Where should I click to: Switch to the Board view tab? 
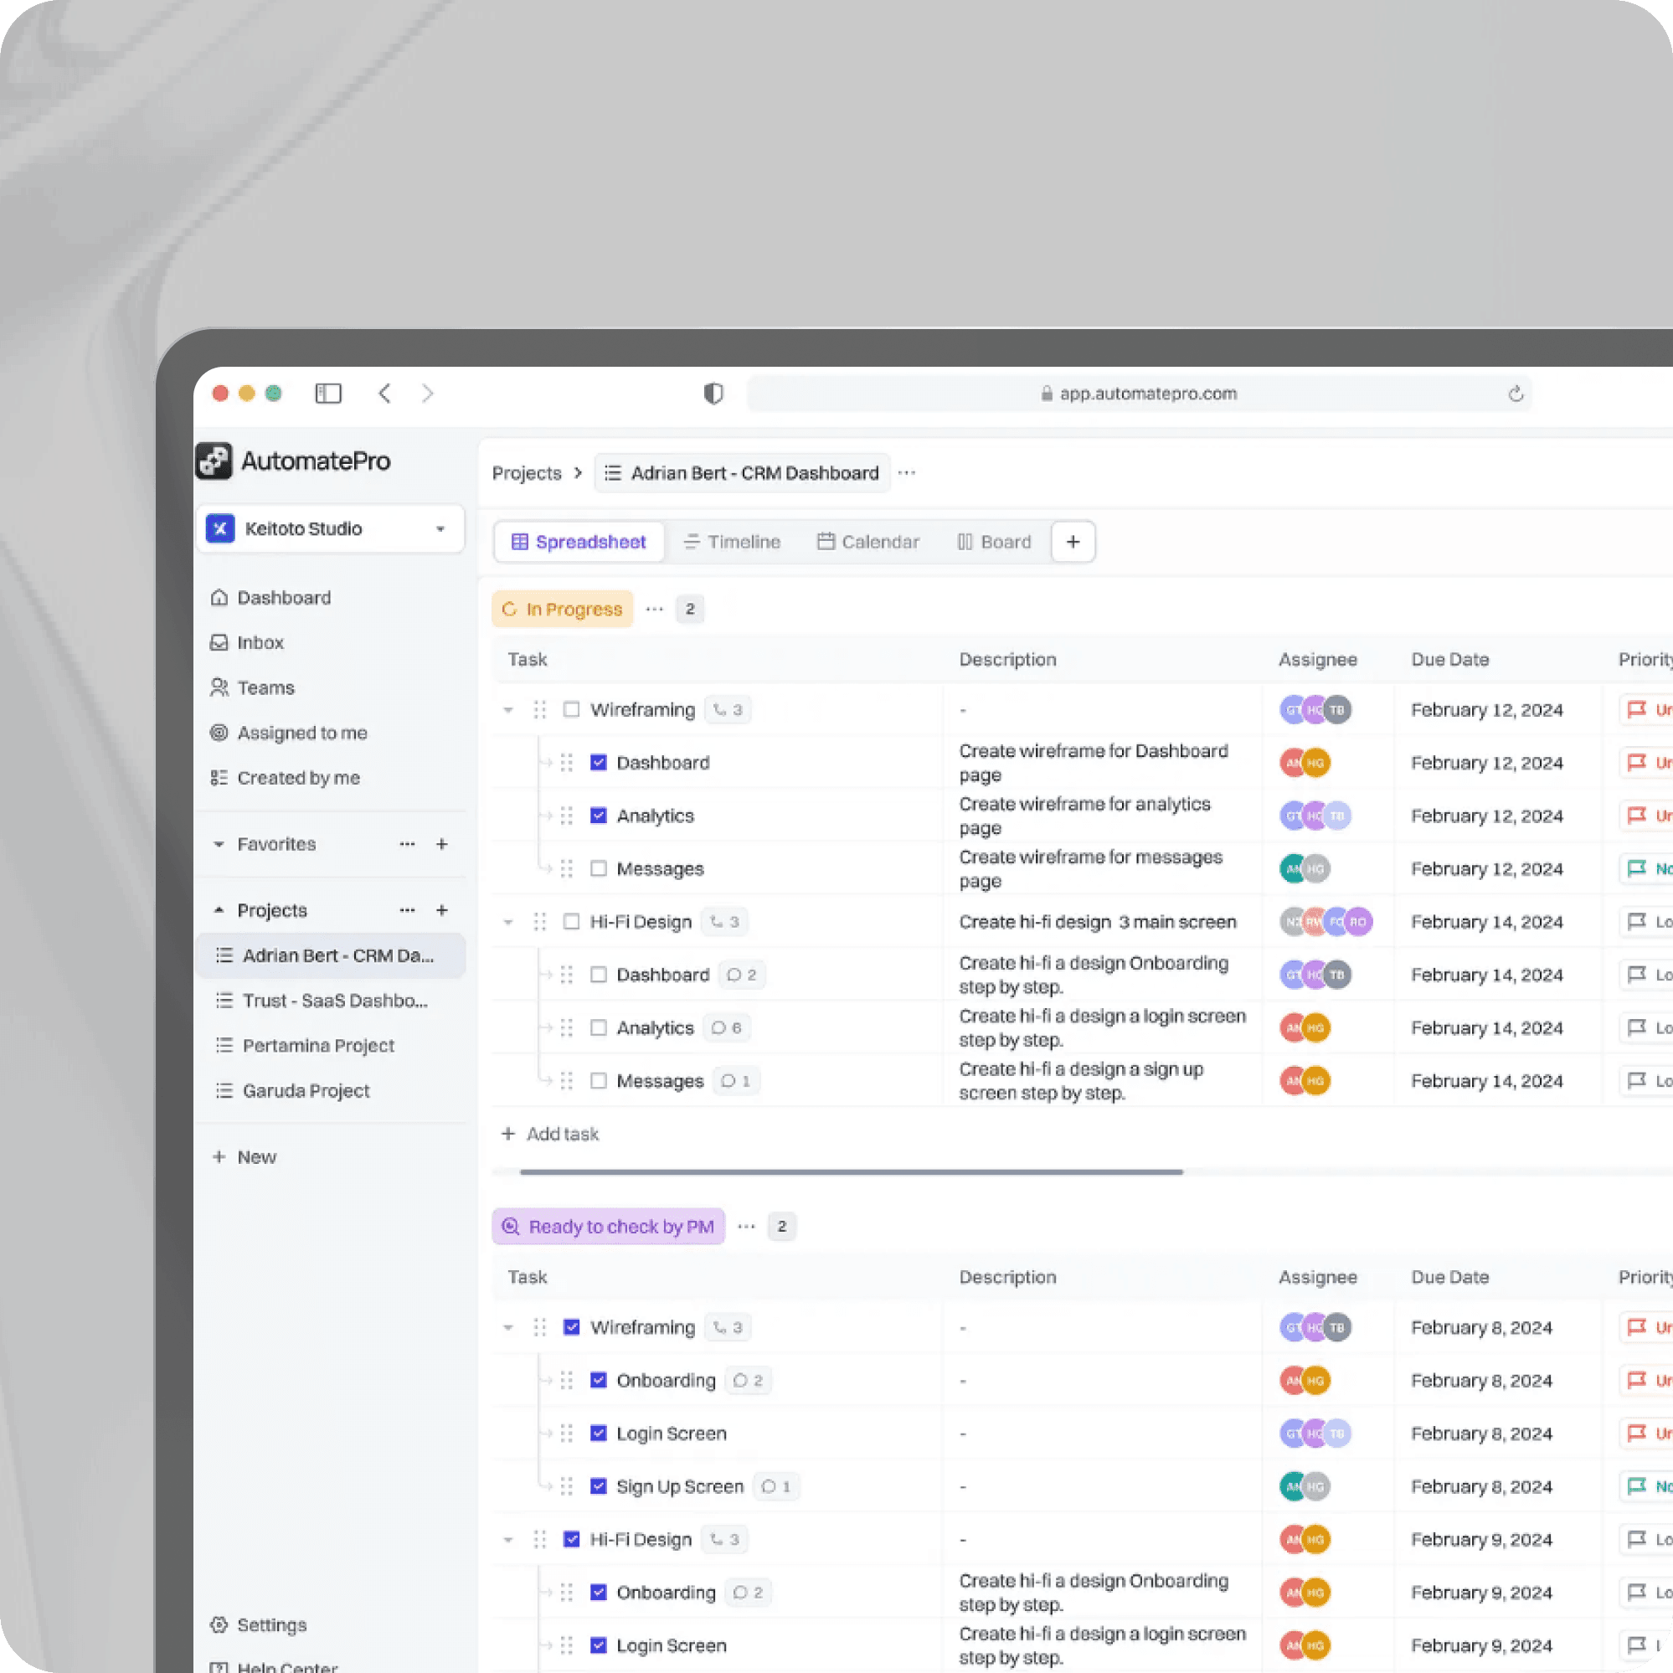click(994, 542)
